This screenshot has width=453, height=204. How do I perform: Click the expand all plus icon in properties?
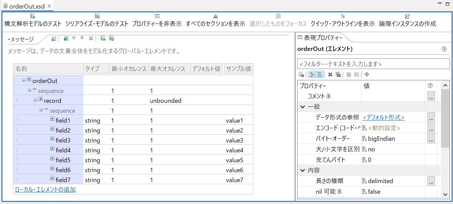pyautogui.click(x=349, y=74)
